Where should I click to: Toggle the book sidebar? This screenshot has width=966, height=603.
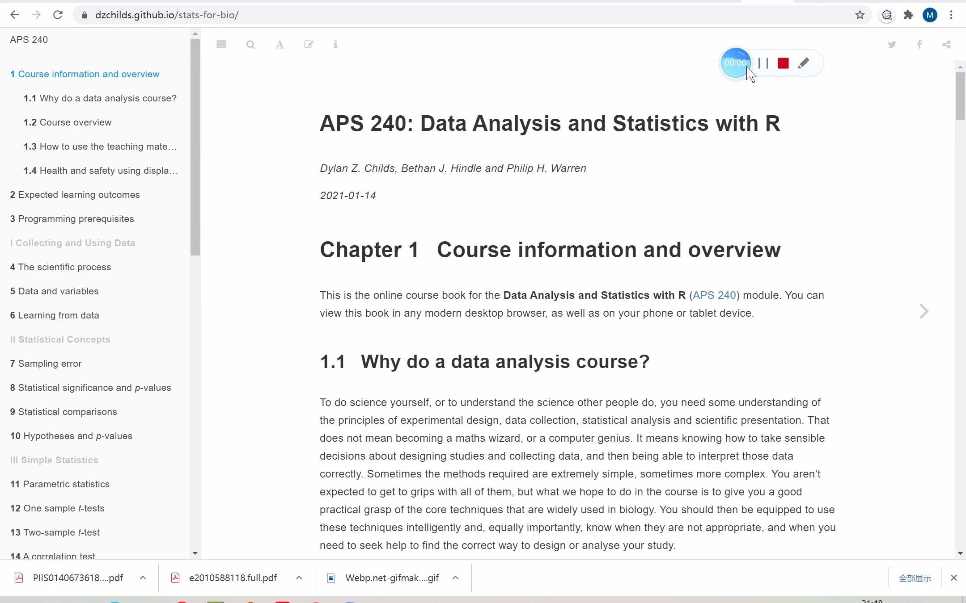[221, 44]
